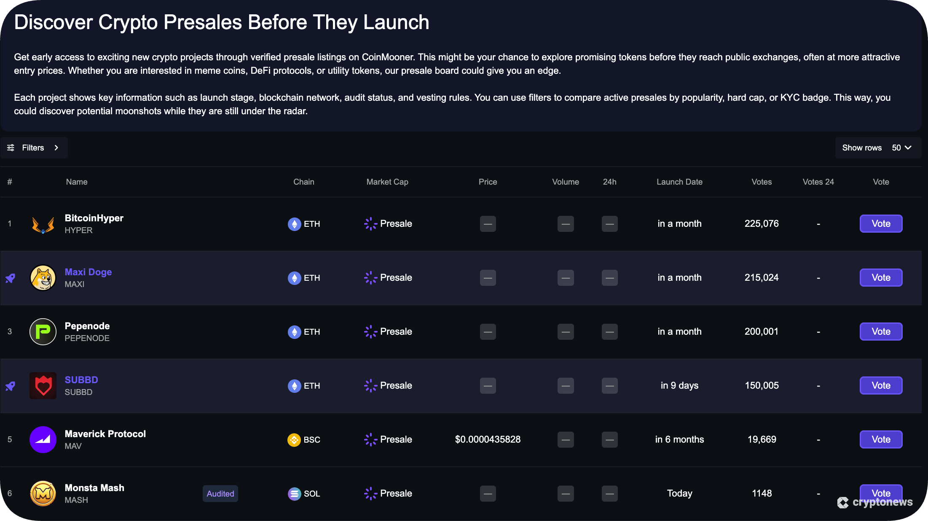Click the Pepenode green P logo
928x521 pixels.
point(43,332)
